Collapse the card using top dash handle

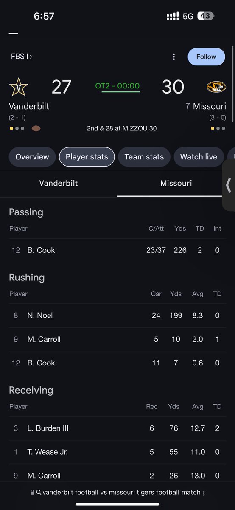coord(13,33)
